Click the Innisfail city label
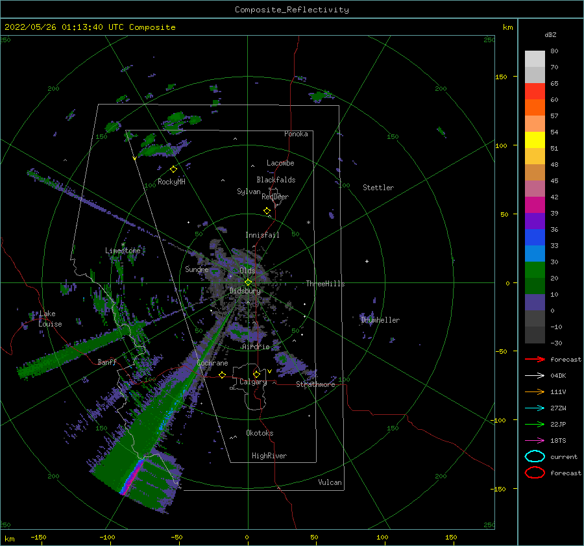The width and height of the screenshot is (584, 546). pos(262,235)
